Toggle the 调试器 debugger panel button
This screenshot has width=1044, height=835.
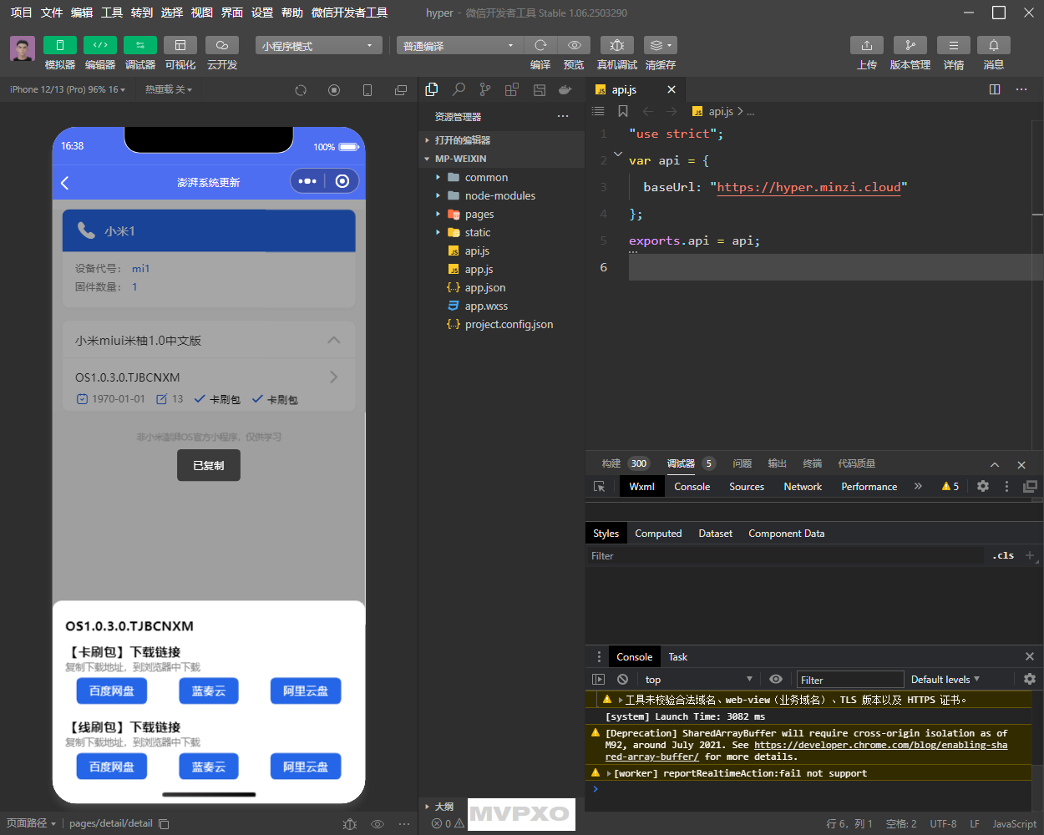(x=140, y=45)
